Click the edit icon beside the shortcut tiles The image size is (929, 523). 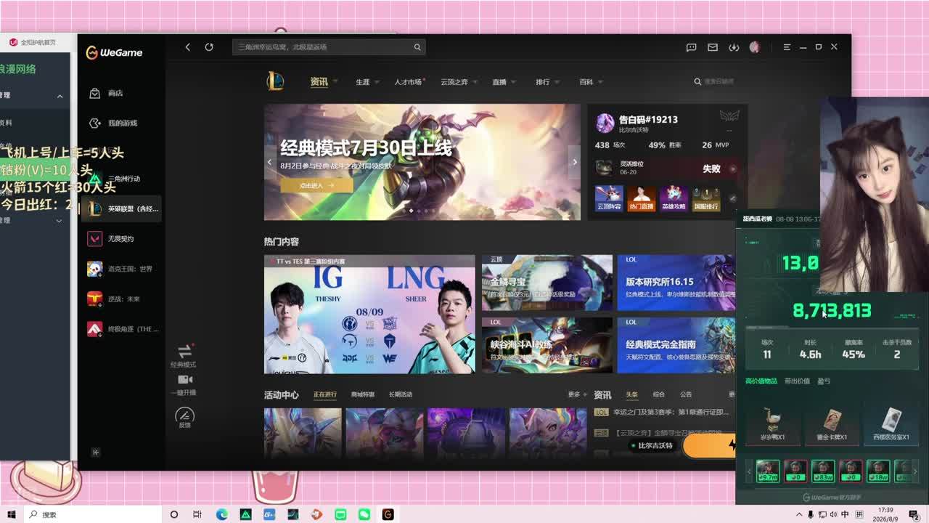732,198
